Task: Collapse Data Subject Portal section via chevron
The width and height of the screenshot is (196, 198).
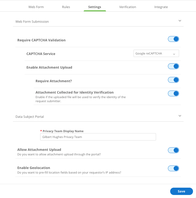Action: [x=180, y=116]
